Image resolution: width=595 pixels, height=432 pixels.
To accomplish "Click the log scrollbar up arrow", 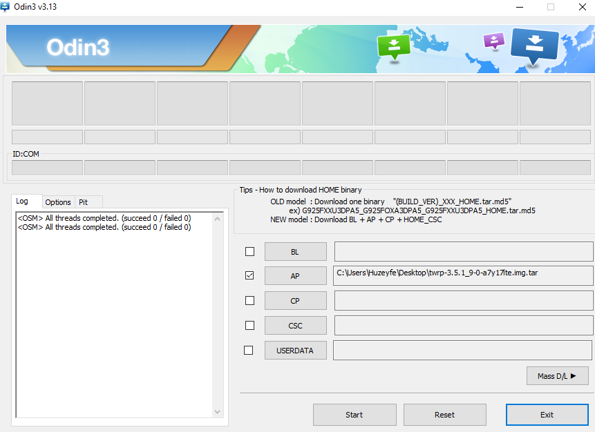I will click(x=218, y=219).
